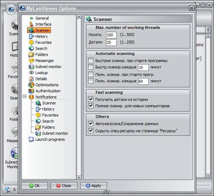This screenshot has height=196, width=214.
Task: Select the Optimizations globe icon
Action: coord(31,85)
